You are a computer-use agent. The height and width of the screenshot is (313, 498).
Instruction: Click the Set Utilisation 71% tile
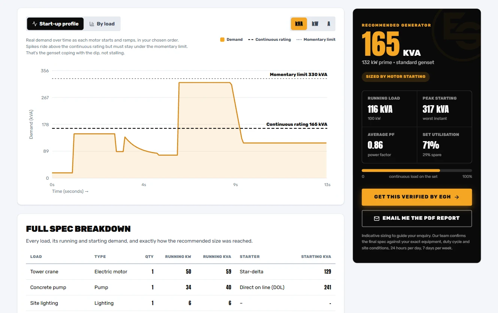[x=444, y=145]
